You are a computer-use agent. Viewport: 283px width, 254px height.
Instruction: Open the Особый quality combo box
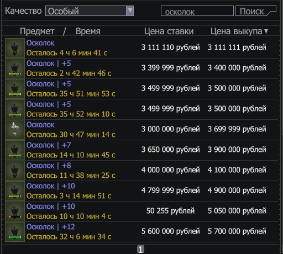[90, 11]
